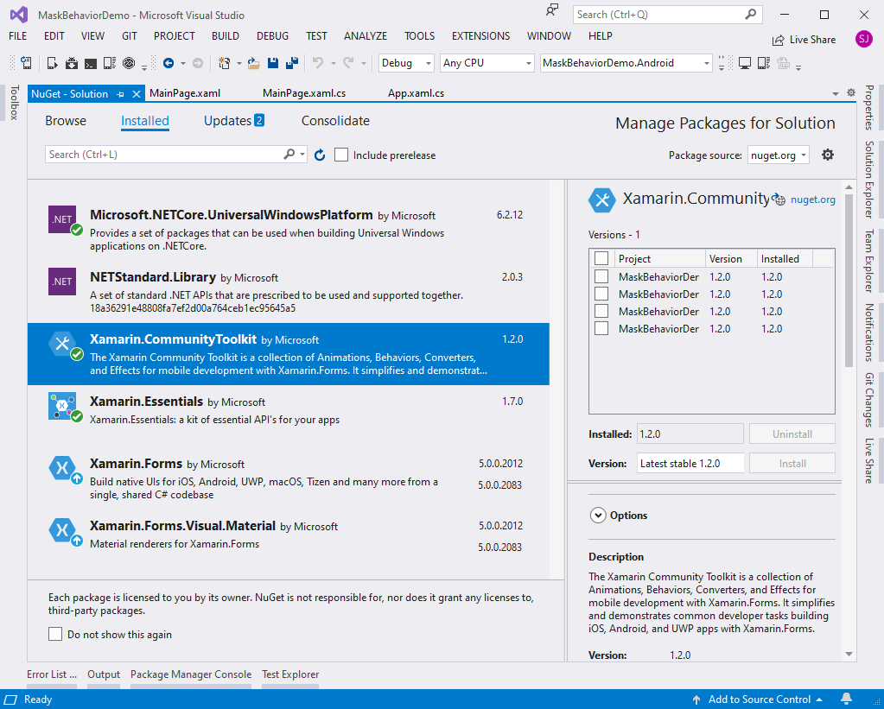
Task: Click the send feedback icon in title bar
Action: [552, 11]
